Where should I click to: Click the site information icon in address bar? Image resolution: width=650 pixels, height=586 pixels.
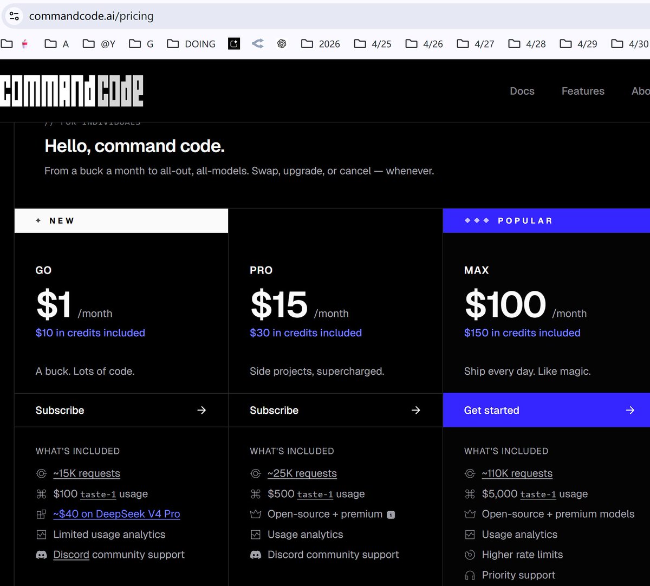pyautogui.click(x=14, y=16)
